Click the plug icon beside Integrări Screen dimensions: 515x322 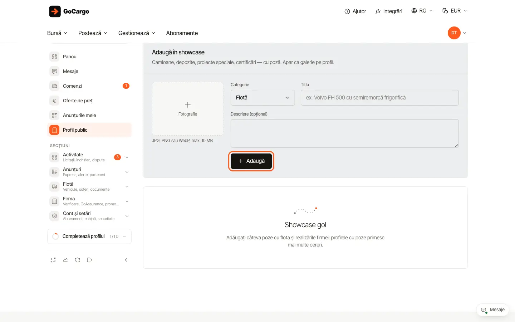tap(378, 11)
